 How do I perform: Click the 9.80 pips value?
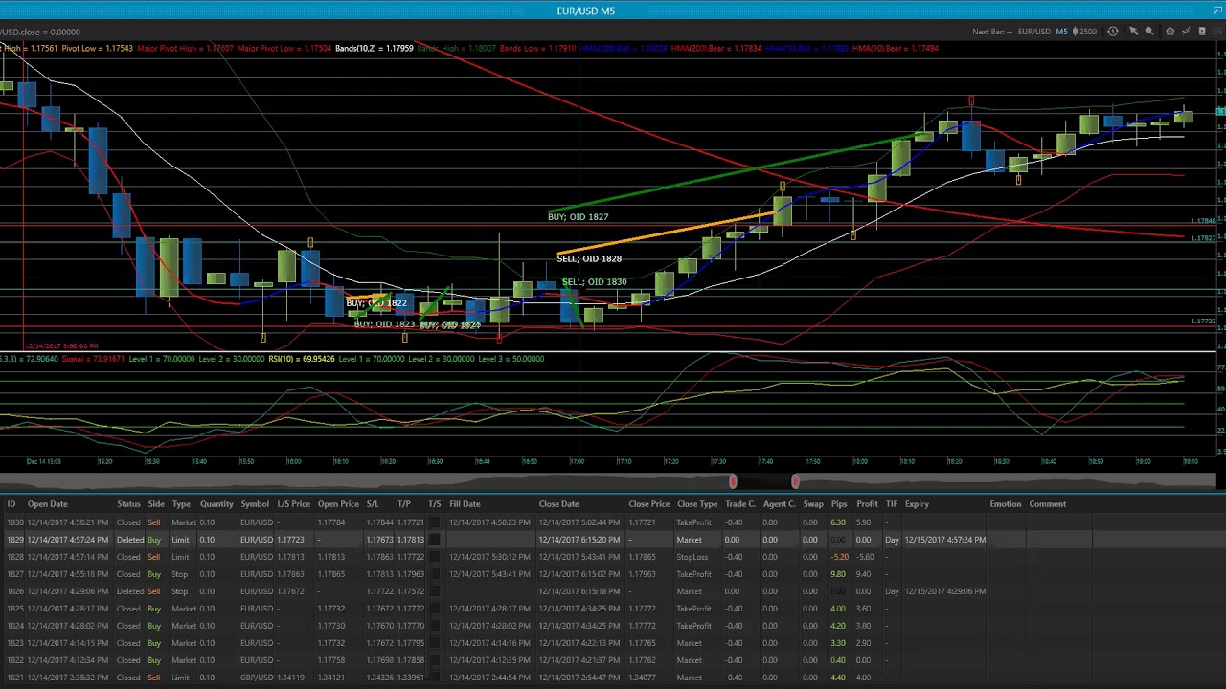click(838, 574)
